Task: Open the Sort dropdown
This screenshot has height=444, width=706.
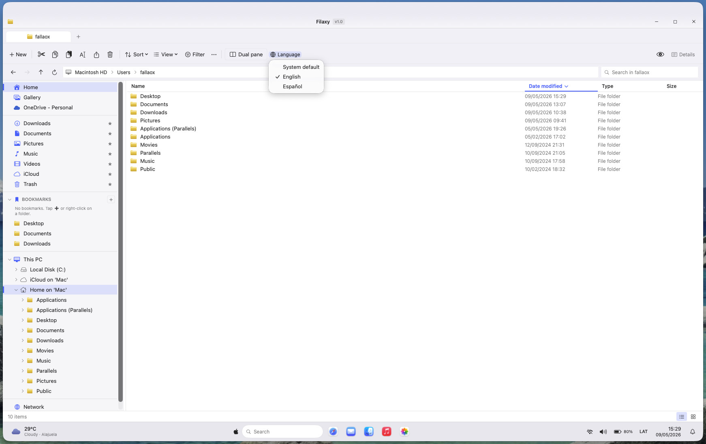Action: click(137, 54)
